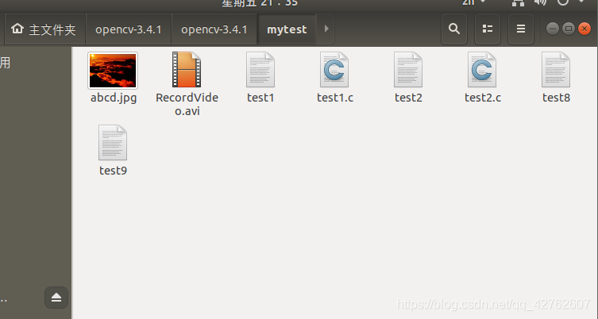Select the test2.c source file icon
The width and height of the screenshot is (598, 319).
(x=482, y=69)
